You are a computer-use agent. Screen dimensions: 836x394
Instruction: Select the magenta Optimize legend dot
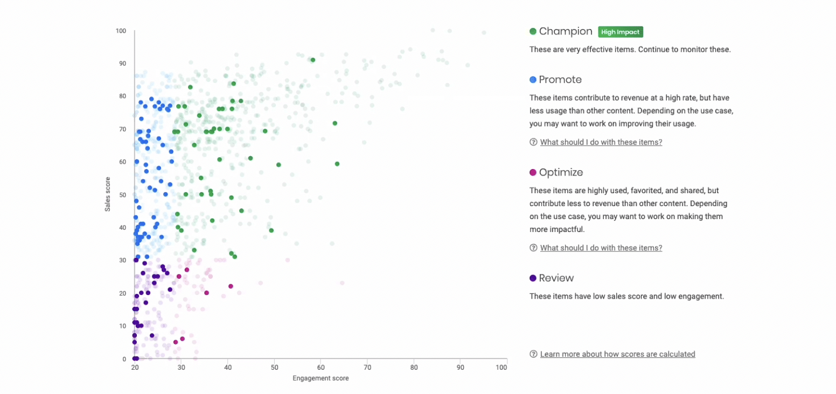coord(533,172)
